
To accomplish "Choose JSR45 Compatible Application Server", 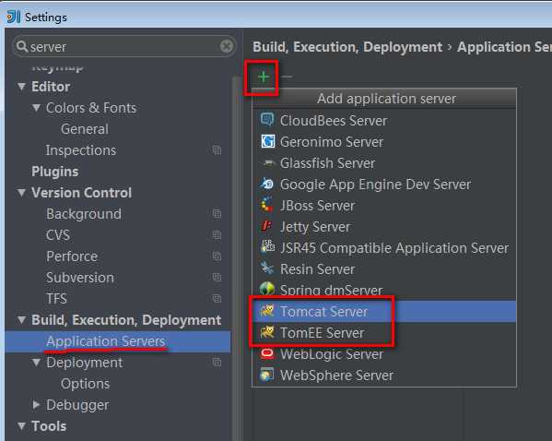I will point(384,247).
